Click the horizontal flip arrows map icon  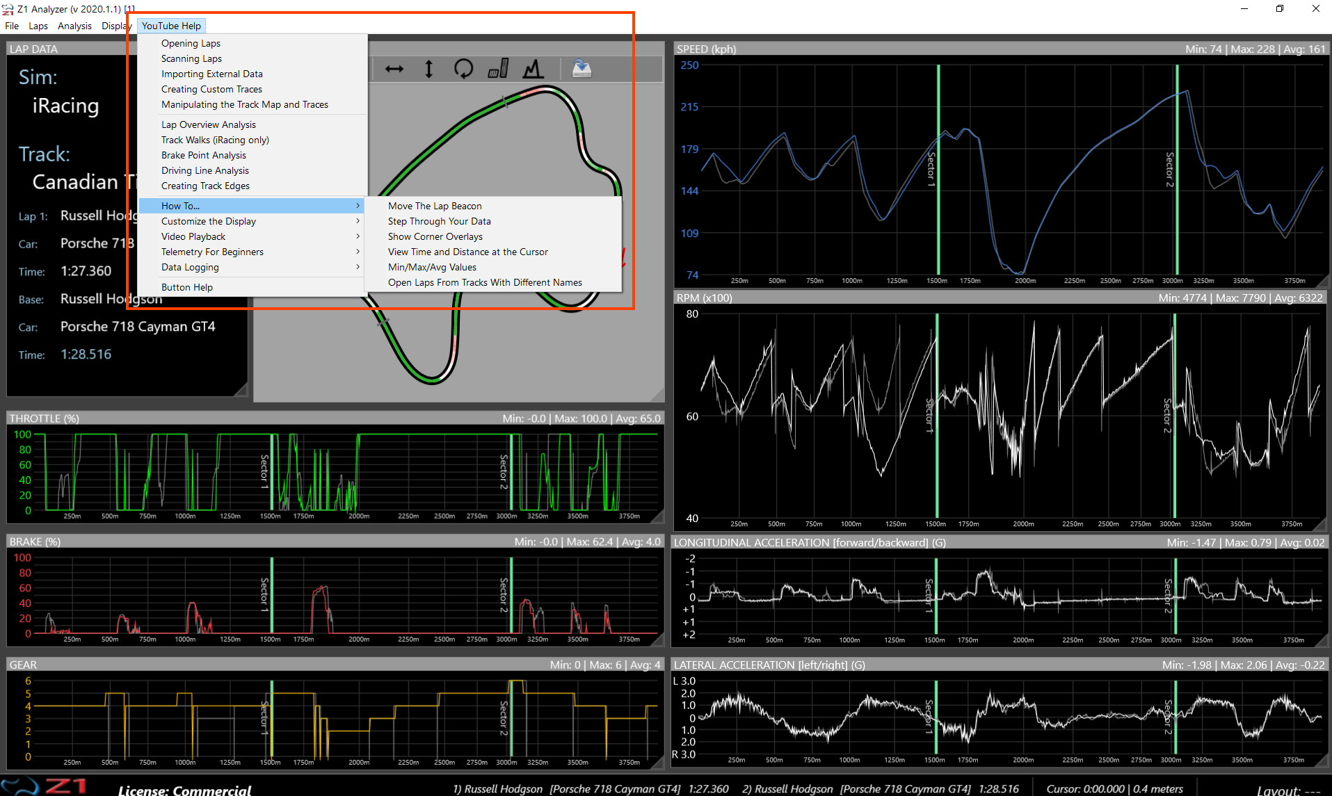point(394,69)
